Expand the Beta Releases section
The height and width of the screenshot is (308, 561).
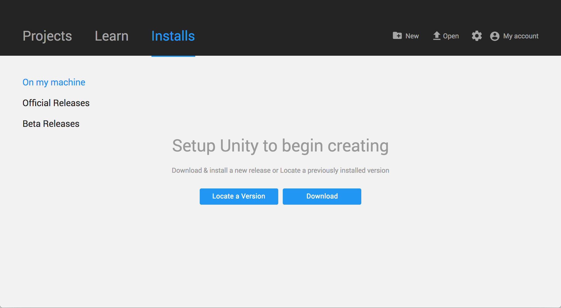[51, 124]
